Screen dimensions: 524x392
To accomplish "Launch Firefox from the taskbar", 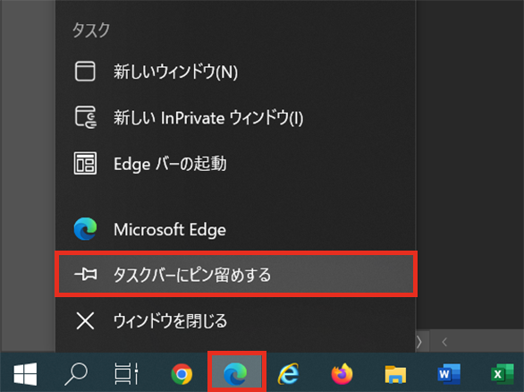I will (342, 373).
